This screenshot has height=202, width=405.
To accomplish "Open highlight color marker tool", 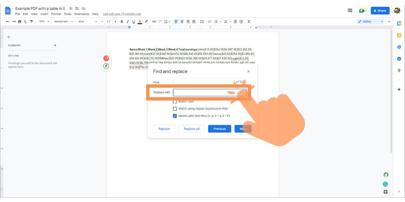I will tap(146, 22).
